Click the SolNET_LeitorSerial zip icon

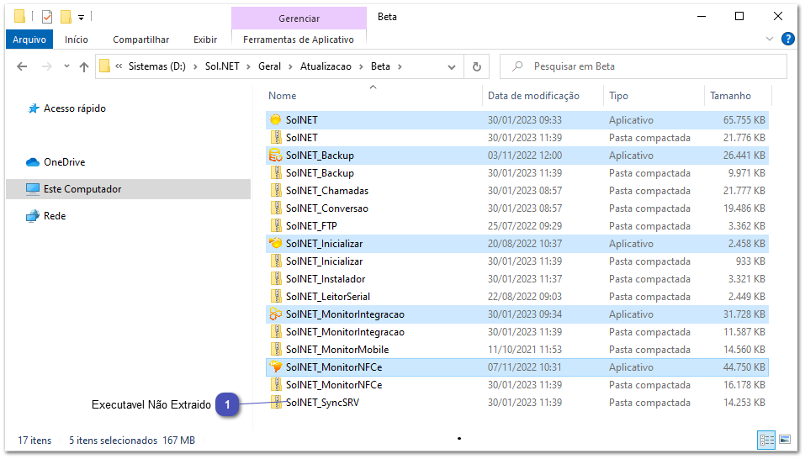(276, 297)
